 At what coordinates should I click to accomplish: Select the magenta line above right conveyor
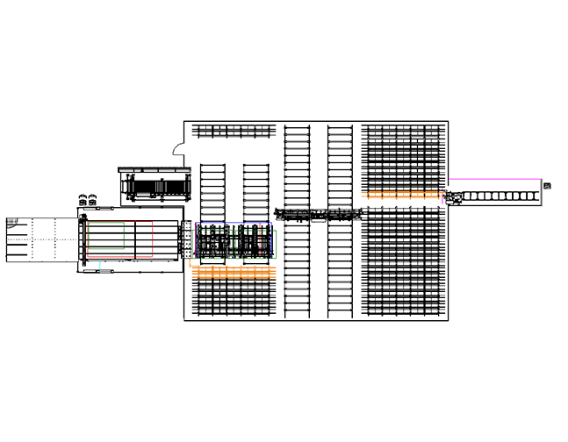496,179
